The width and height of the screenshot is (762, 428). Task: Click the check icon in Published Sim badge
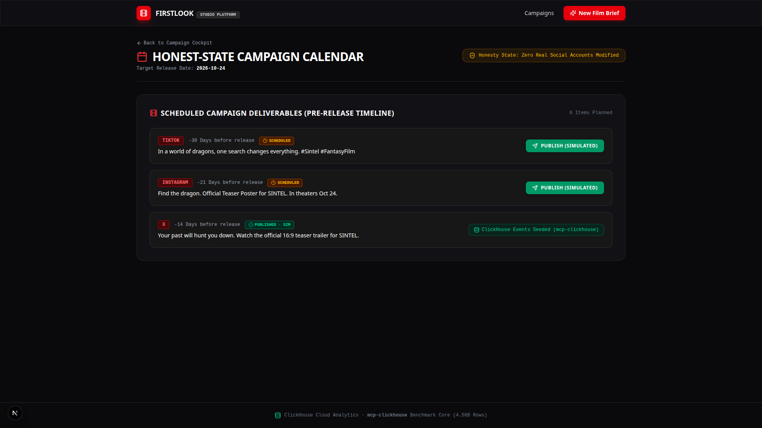(x=251, y=225)
